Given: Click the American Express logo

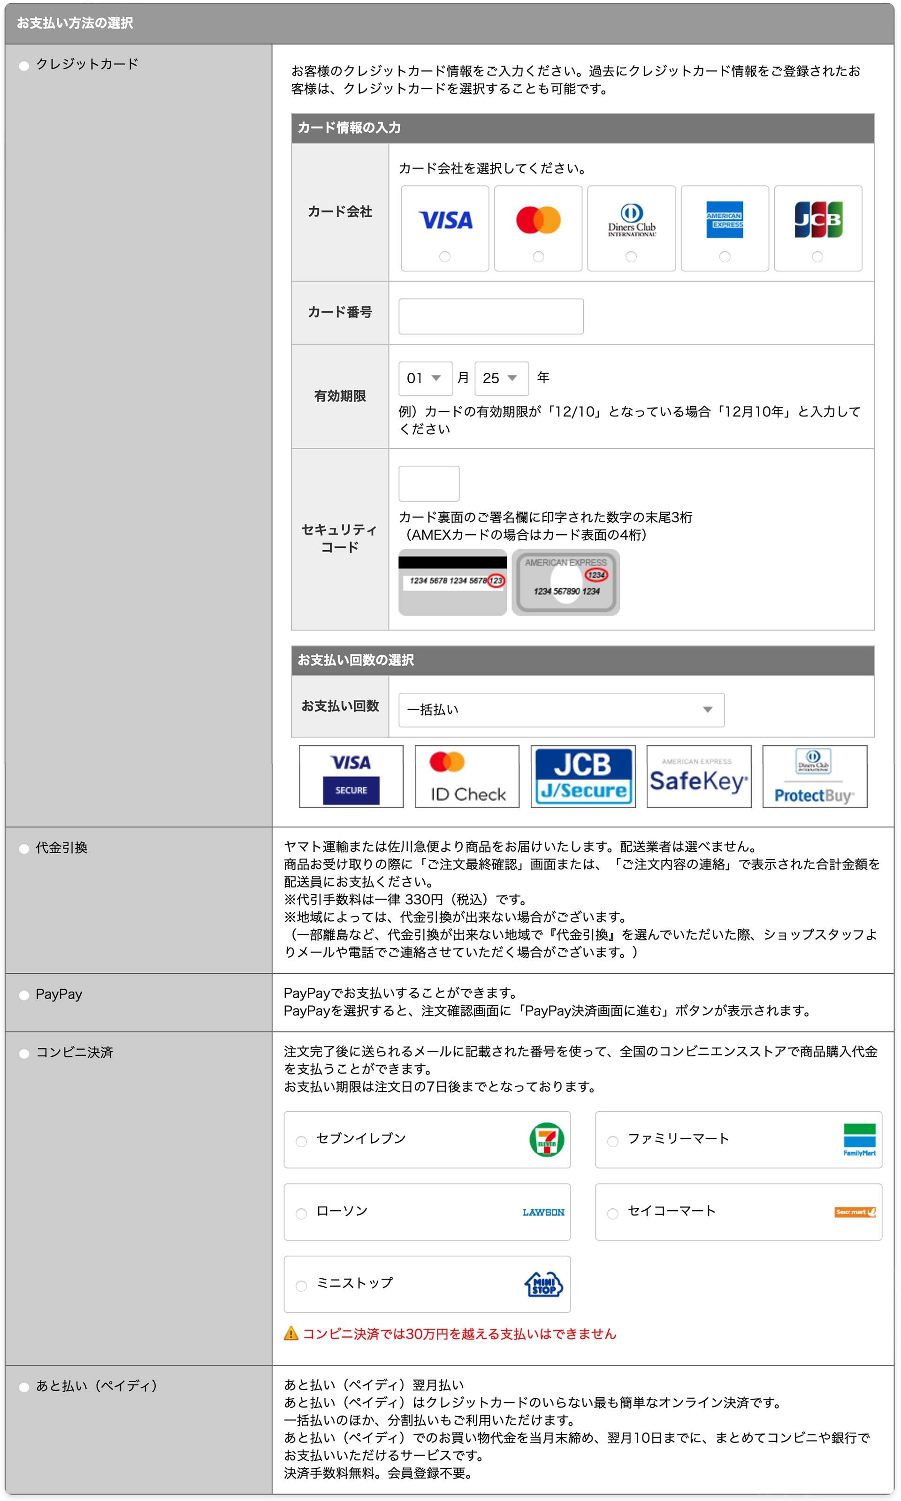Looking at the screenshot, I should (x=725, y=220).
